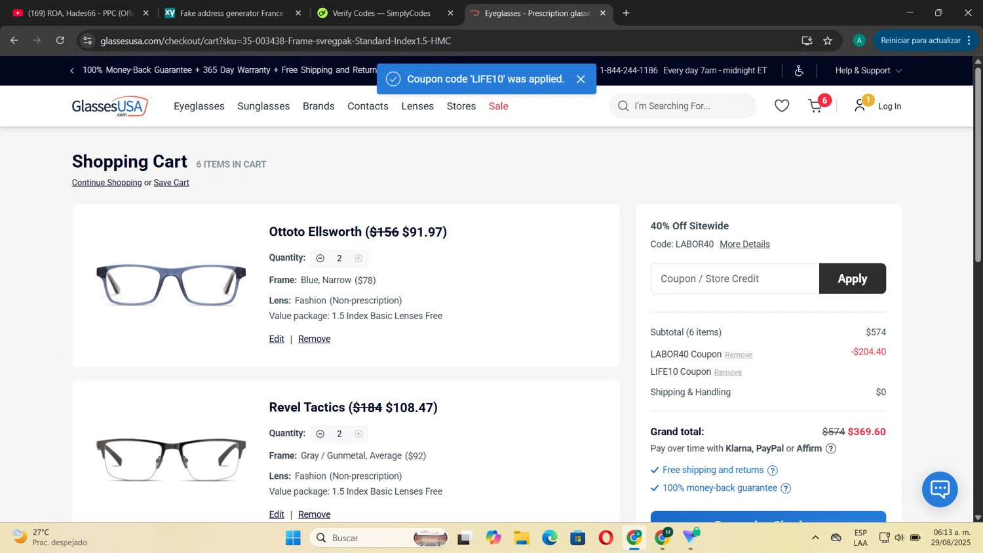Open a new browser tab
Image resolution: width=983 pixels, height=553 pixels.
tap(626, 13)
